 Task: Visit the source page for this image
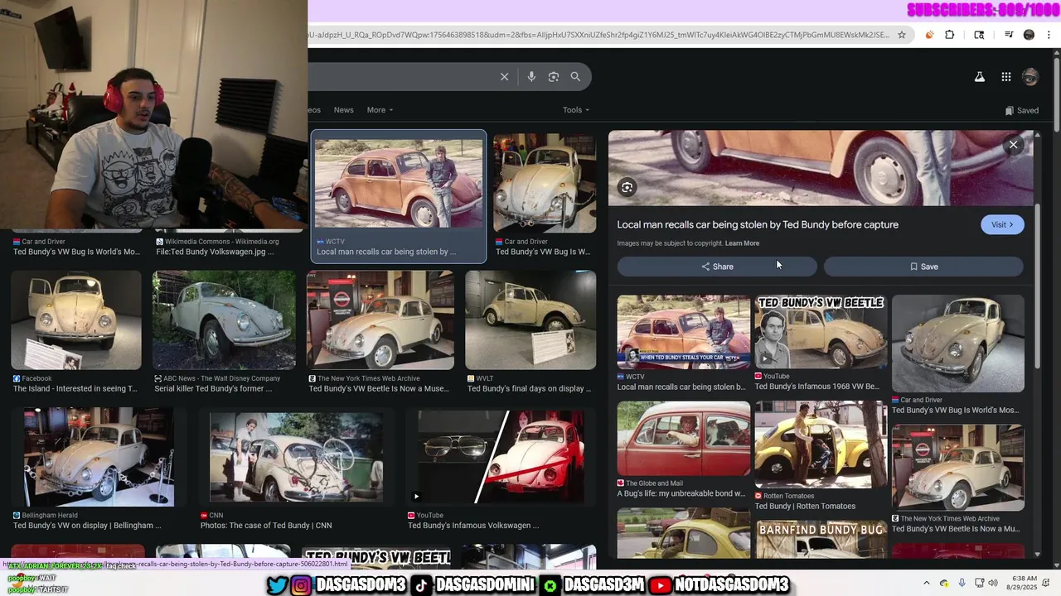pyautogui.click(x=1002, y=224)
